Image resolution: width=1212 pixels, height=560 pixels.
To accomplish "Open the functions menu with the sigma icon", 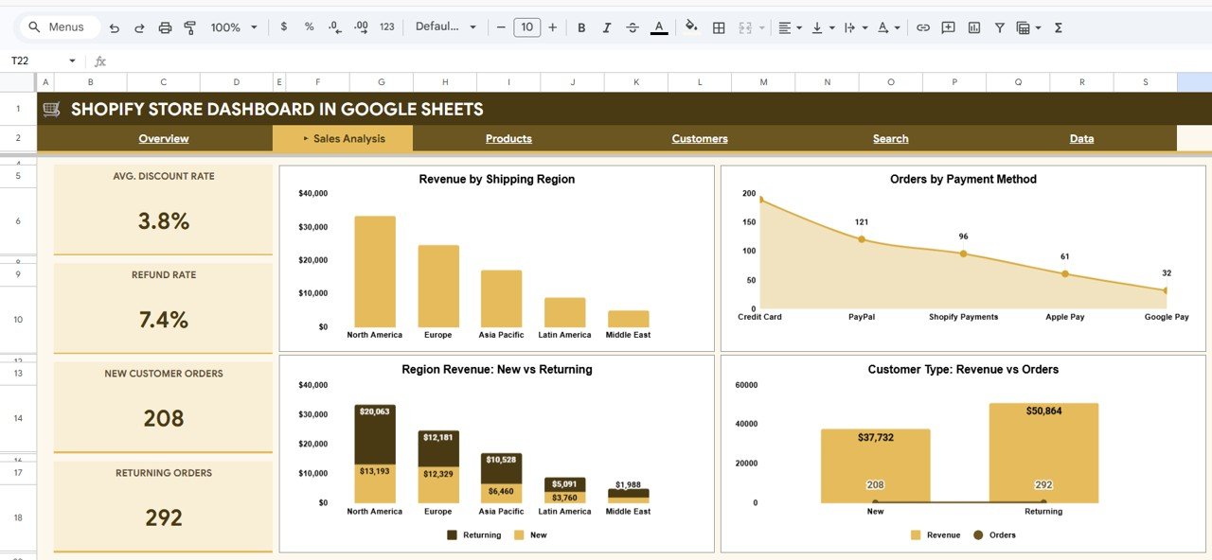I will (x=1058, y=27).
